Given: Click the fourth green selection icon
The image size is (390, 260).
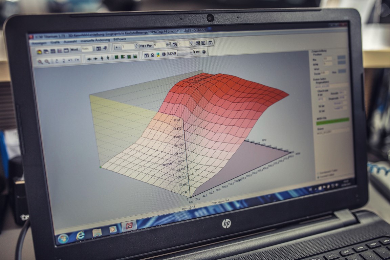Looking at the screenshot, I should tap(135, 56).
